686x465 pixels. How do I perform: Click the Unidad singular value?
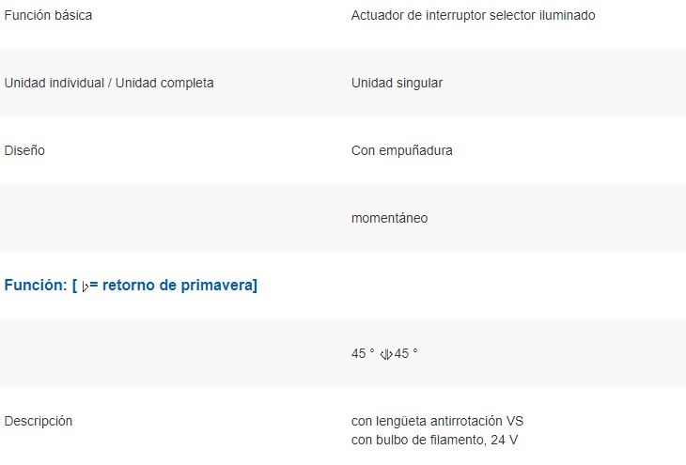tap(397, 83)
